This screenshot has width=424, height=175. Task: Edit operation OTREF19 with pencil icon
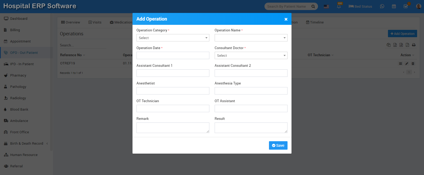(x=407, y=64)
